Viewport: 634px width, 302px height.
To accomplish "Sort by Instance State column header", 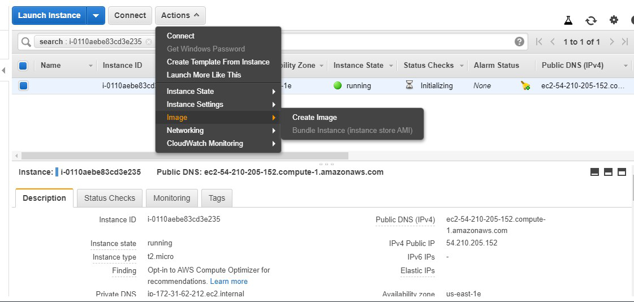I will (359, 66).
